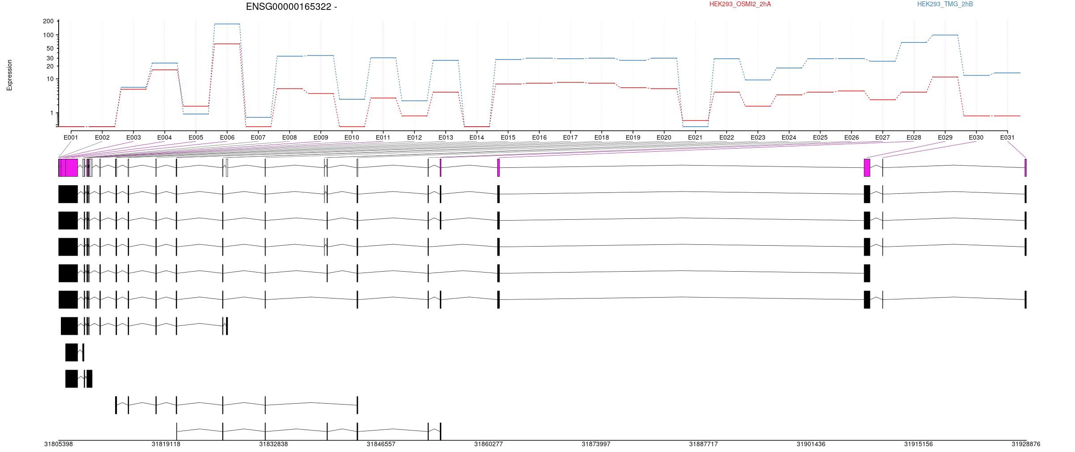Click y-axis tick value 200
Image resolution: width=1075 pixels, height=452 pixels.
click(48, 21)
